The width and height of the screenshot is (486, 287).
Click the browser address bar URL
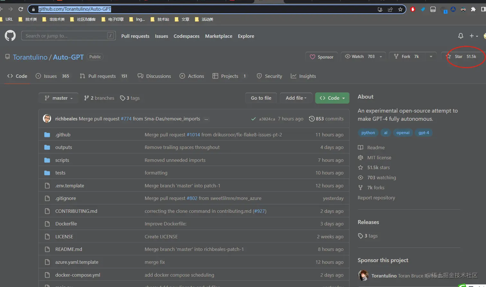click(75, 9)
